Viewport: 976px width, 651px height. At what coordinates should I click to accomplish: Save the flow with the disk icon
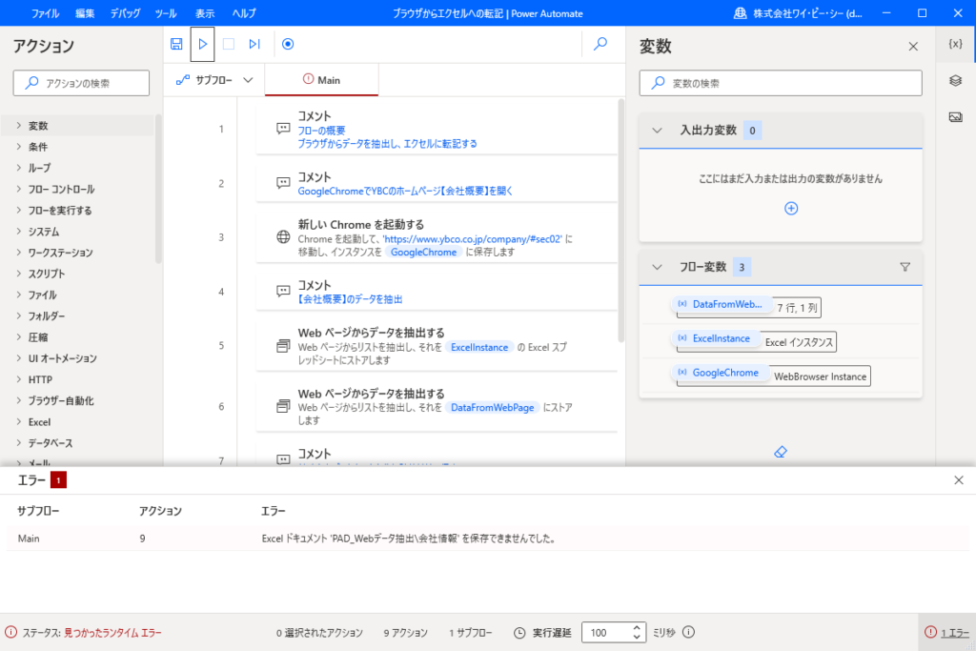pyautogui.click(x=176, y=44)
